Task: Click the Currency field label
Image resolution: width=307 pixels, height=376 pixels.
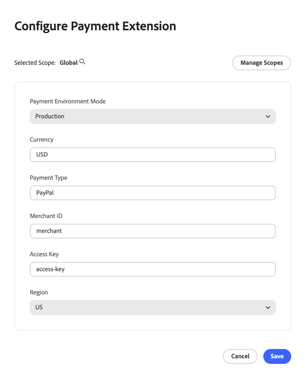Action: [x=41, y=140]
